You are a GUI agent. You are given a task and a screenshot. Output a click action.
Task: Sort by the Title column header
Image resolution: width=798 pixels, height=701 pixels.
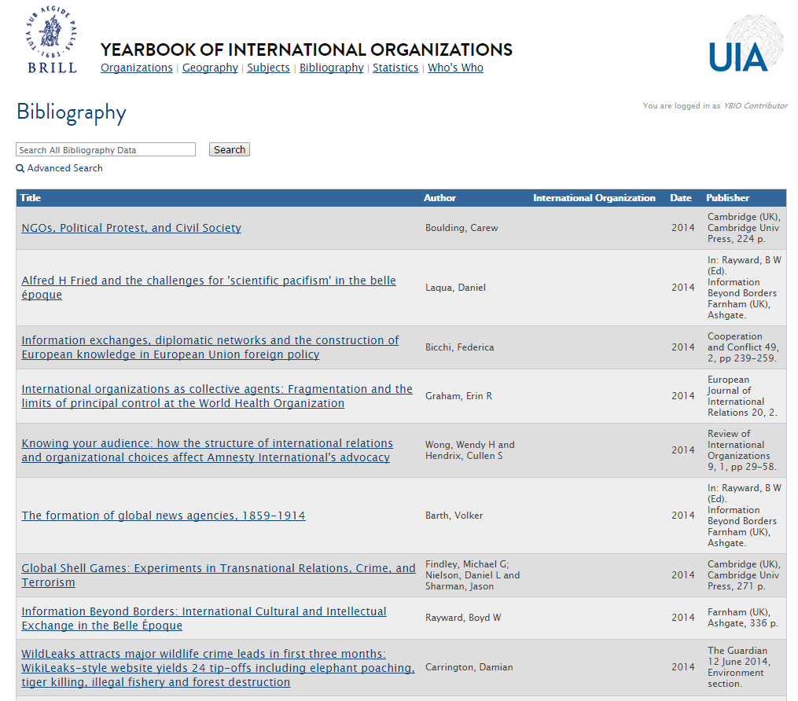[x=31, y=198]
